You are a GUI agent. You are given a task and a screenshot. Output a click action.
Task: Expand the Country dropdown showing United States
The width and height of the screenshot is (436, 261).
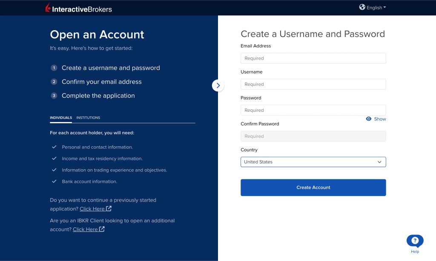[x=313, y=162]
